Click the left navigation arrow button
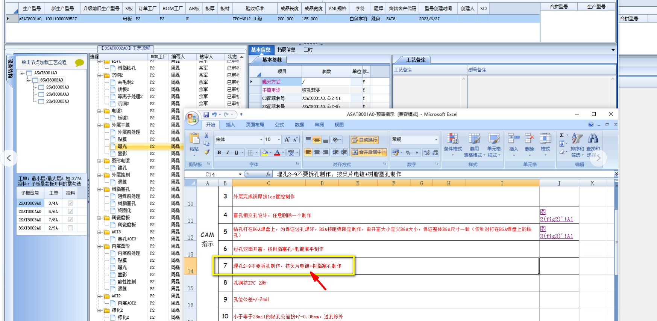The width and height of the screenshot is (657, 321). coord(9,158)
